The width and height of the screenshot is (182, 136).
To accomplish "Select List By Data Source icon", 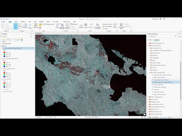I will pos(6,40).
